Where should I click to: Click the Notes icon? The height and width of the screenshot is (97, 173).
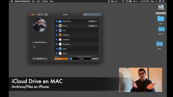pyautogui.click(x=60, y=53)
